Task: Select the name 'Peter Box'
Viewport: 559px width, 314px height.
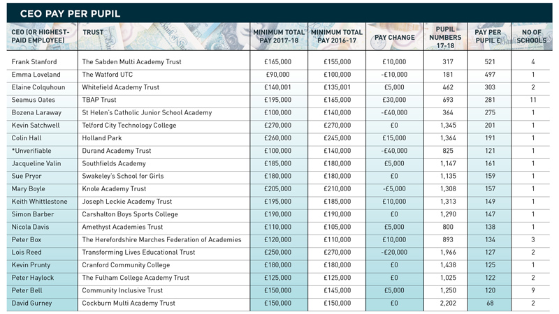Action: click(x=27, y=240)
